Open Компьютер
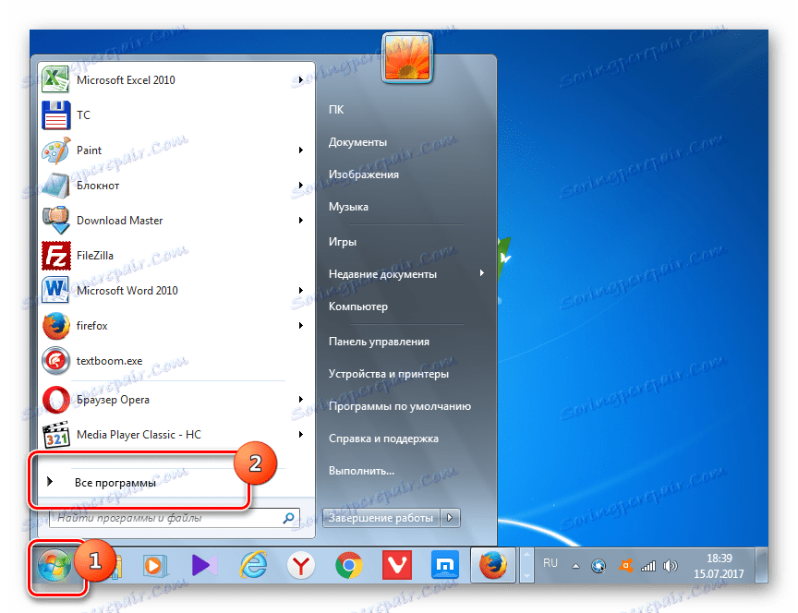Screen dimensions: 798x613 (357, 306)
